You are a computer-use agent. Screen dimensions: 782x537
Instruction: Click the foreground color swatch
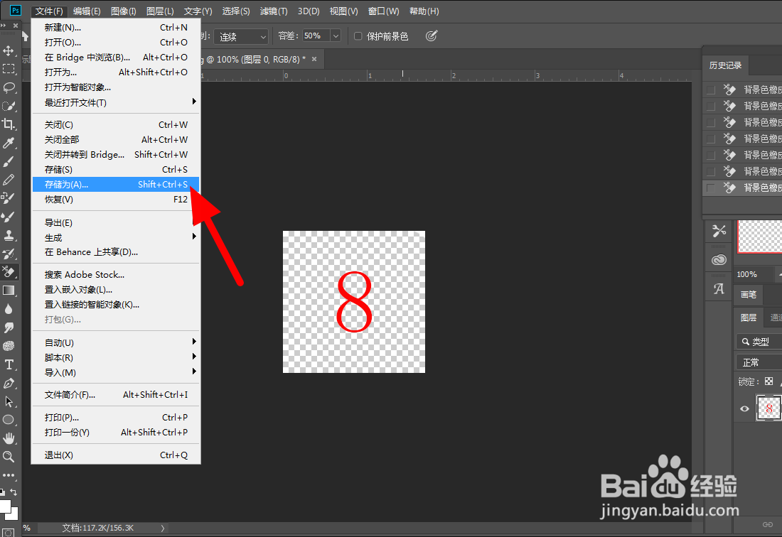click(x=4, y=506)
